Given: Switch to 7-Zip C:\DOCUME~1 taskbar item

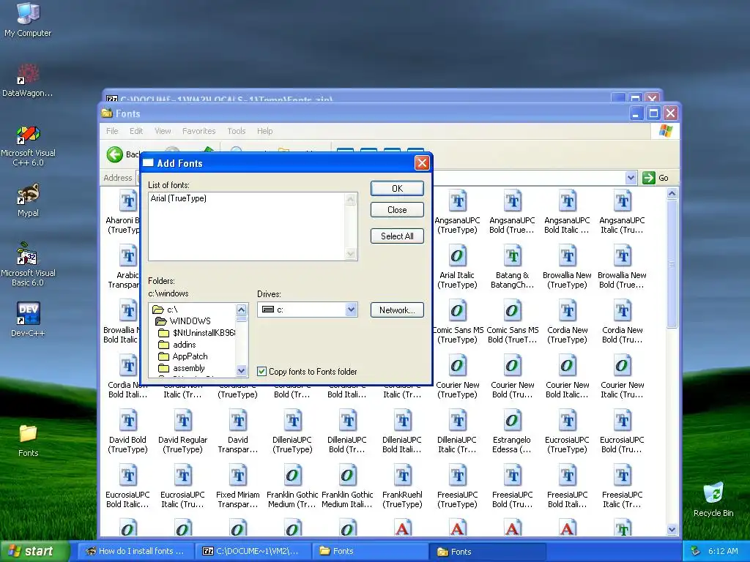Looking at the screenshot, I should click(253, 551).
